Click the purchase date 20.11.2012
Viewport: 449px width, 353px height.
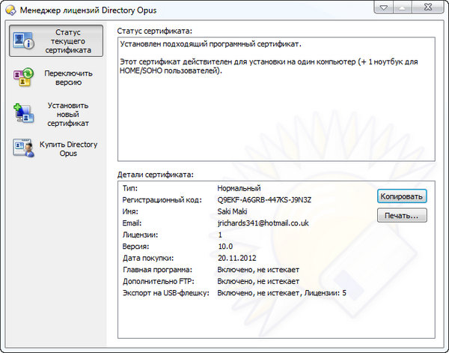(236, 258)
